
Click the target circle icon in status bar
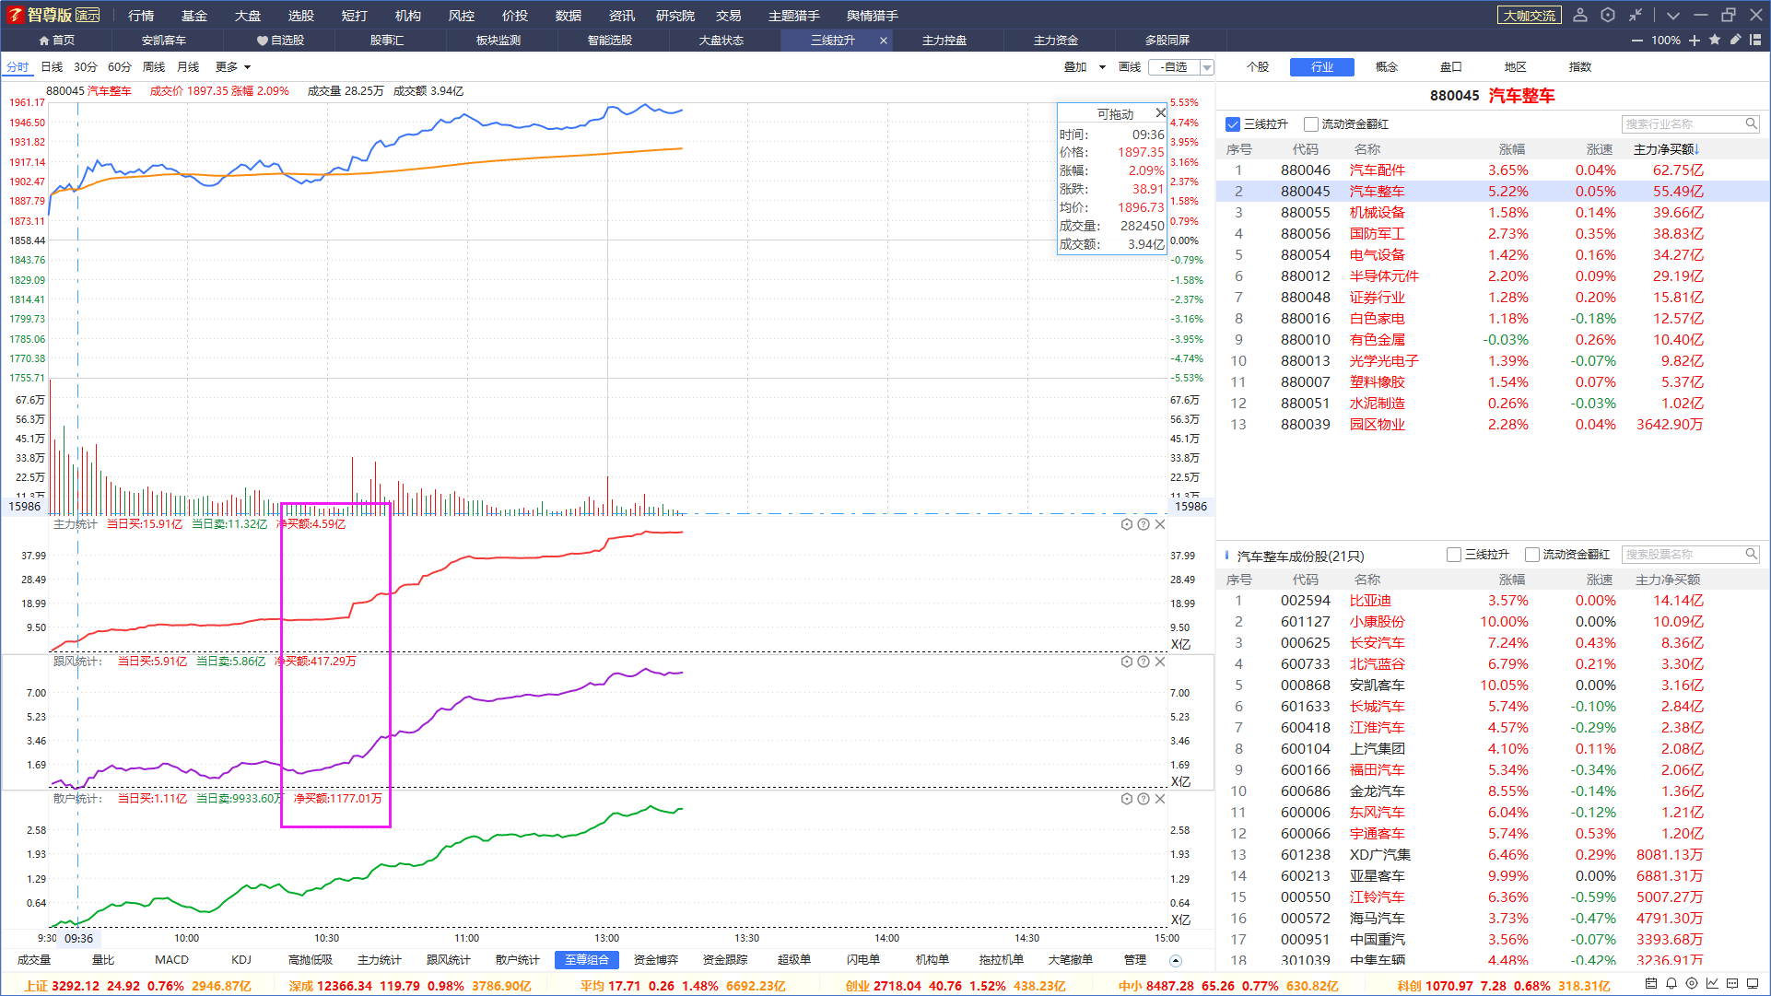click(x=1692, y=984)
